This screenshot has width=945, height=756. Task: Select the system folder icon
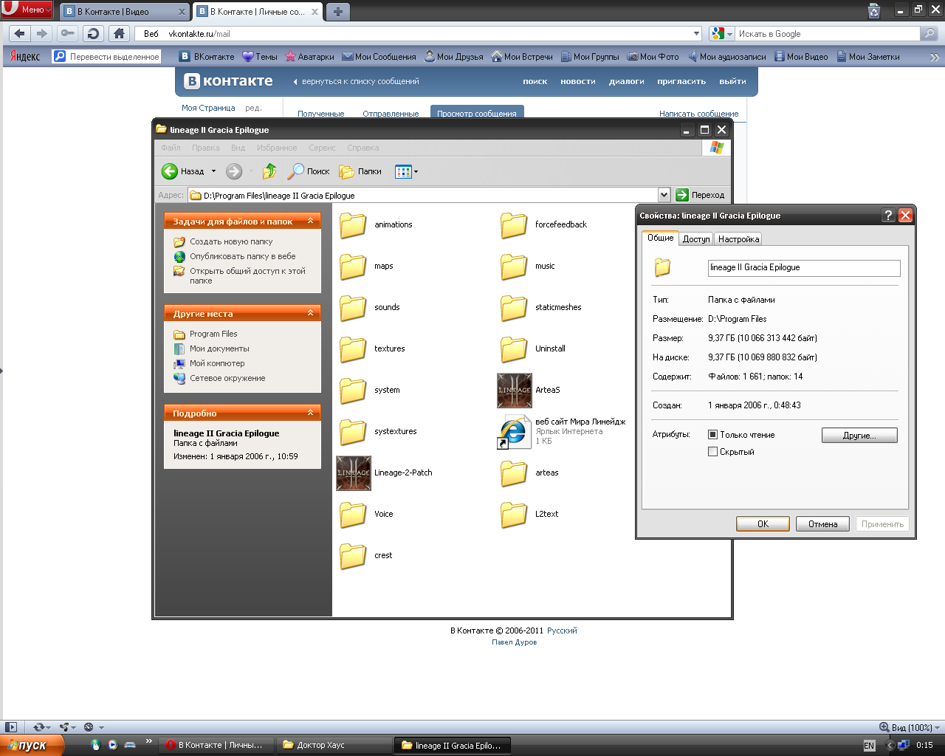(x=353, y=390)
